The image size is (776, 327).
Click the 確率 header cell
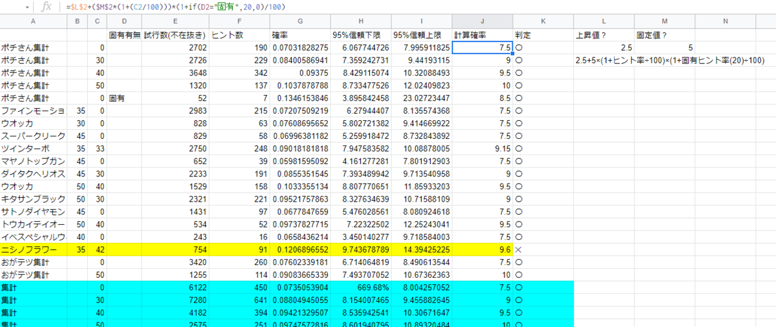[x=300, y=35]
